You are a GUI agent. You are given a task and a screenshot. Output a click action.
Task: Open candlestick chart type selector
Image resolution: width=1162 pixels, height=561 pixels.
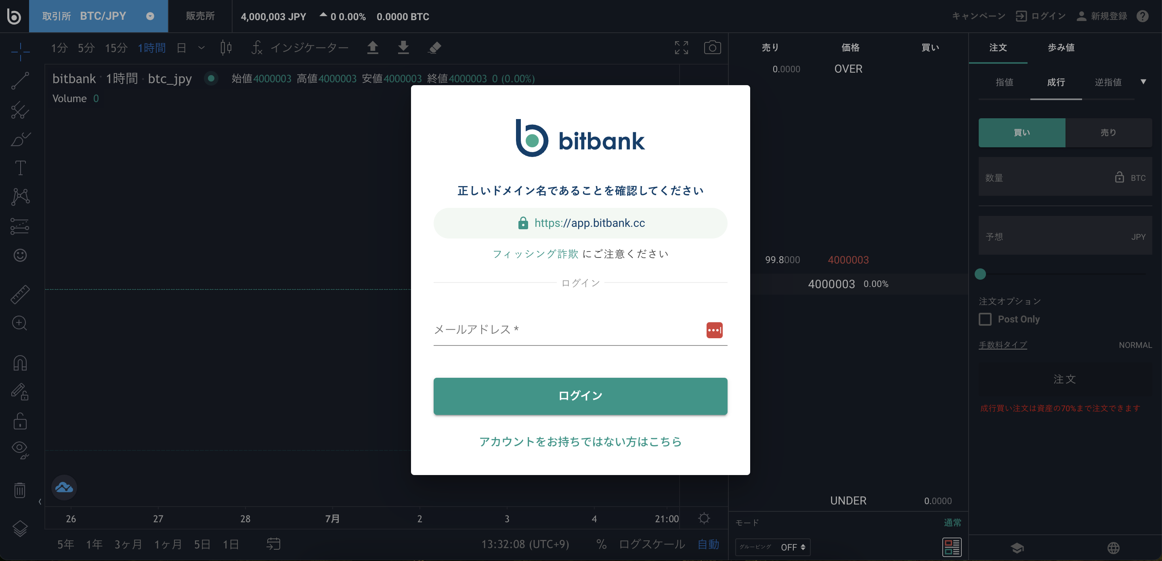226,47
